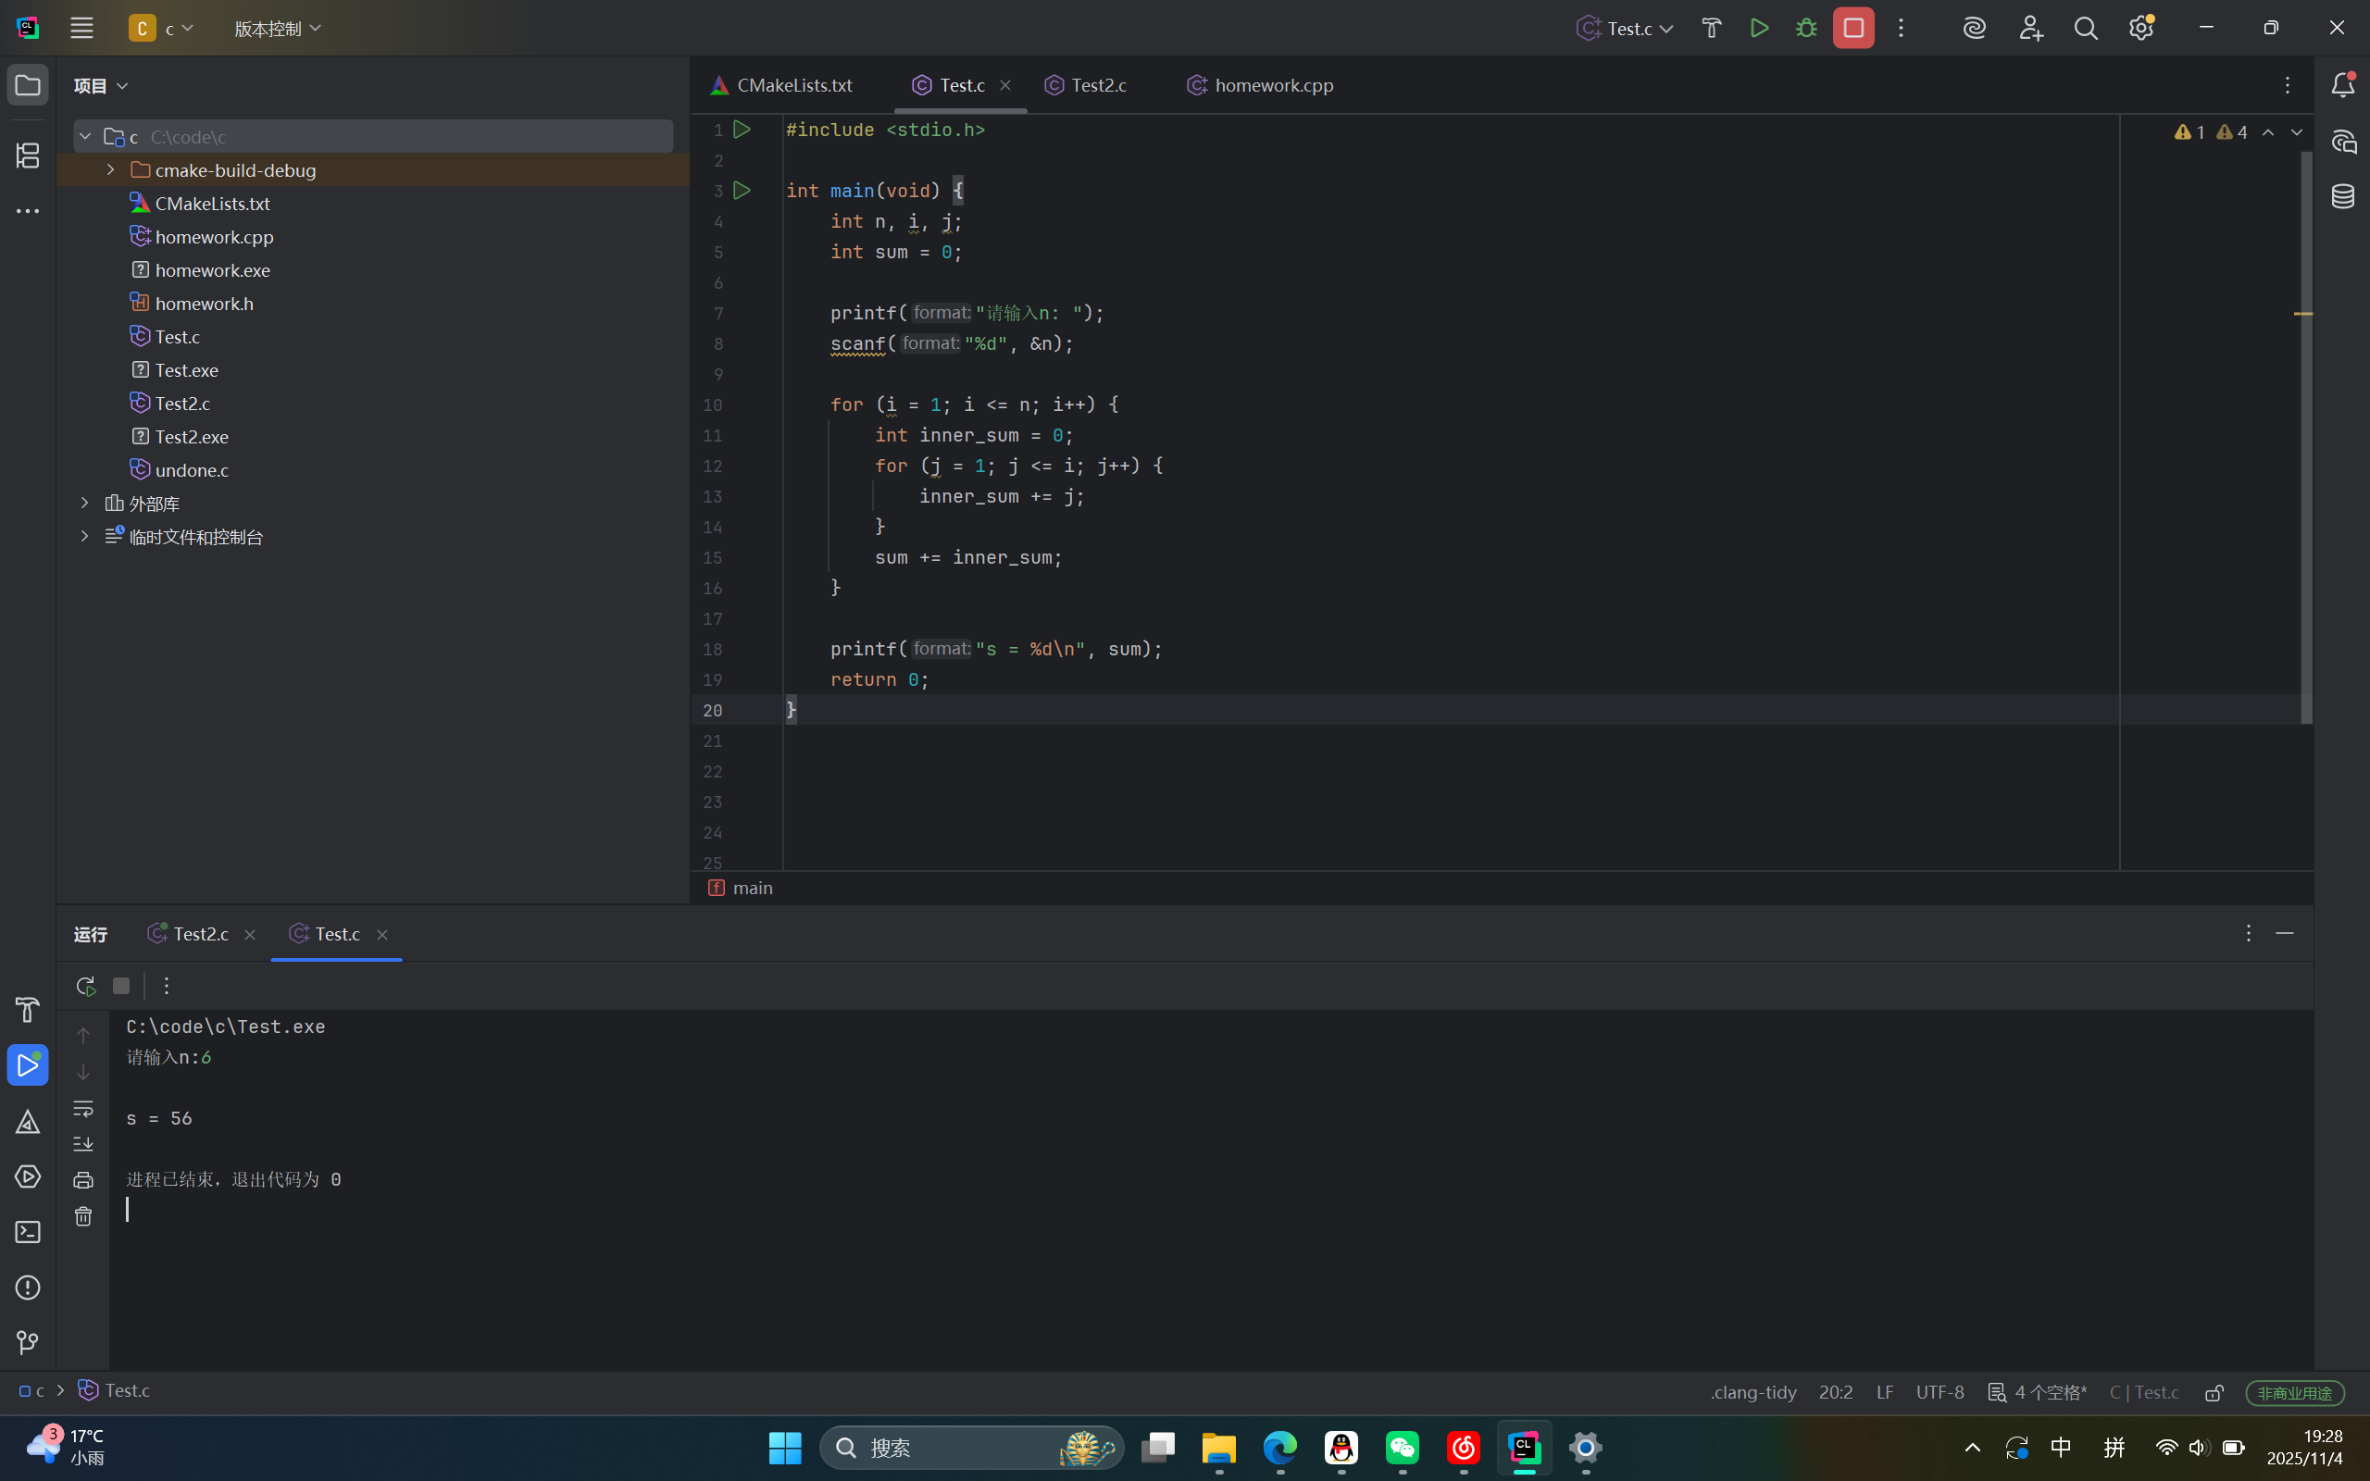Clear run console with trash icon

tap(83, 1216)
